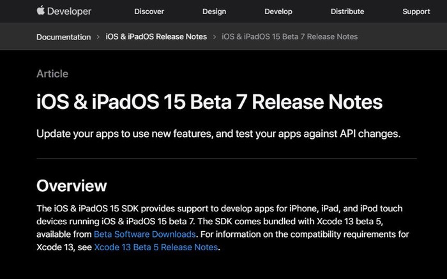
Task: Open the Beta Software Downloads link
Action: point(145,234)
